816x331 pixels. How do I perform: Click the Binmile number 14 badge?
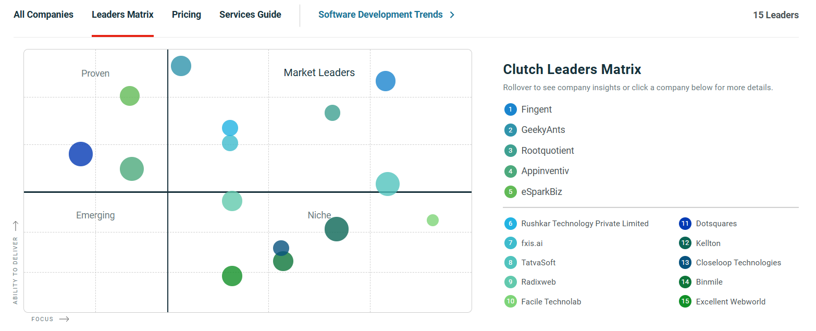point(684,281)
